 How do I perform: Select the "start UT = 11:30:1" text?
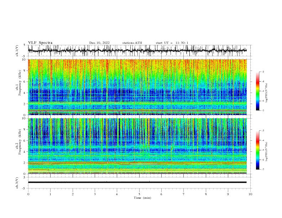(x=172, y=43)
